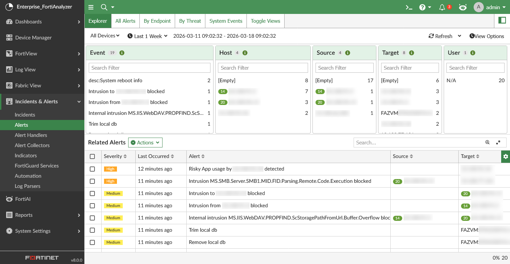Click the Event panel info icon
510x264 pixels.
tap(122, 53)
